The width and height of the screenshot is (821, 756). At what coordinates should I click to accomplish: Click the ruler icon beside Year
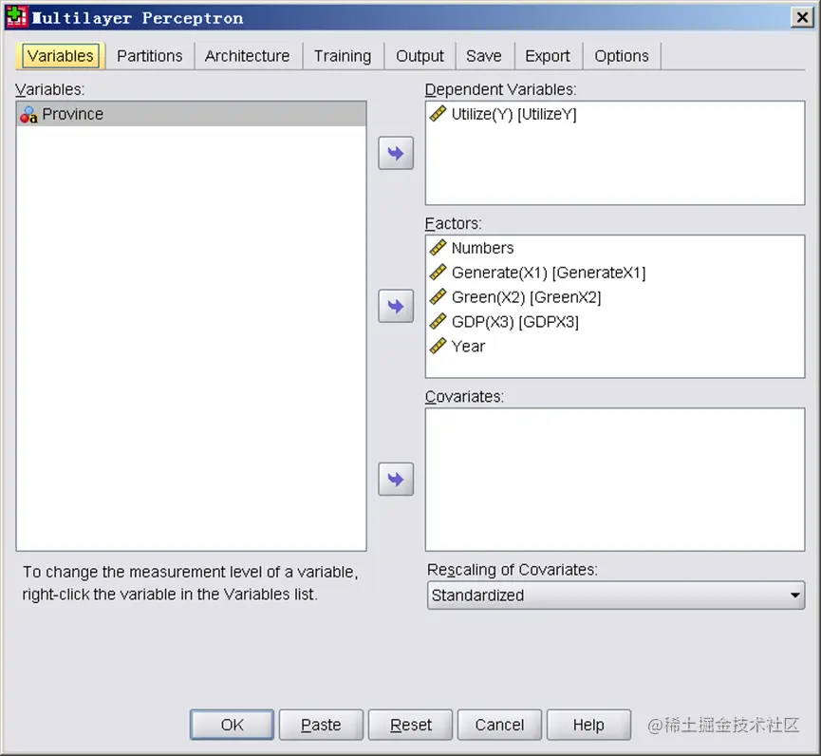pyautogui.click(x=438, y=346)
